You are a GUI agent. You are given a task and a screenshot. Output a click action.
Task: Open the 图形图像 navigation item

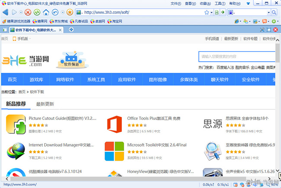[x=158, y=79]
